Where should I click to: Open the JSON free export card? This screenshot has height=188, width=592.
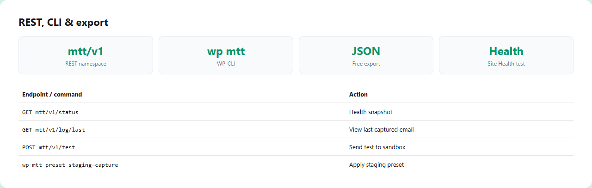[366, 55]
